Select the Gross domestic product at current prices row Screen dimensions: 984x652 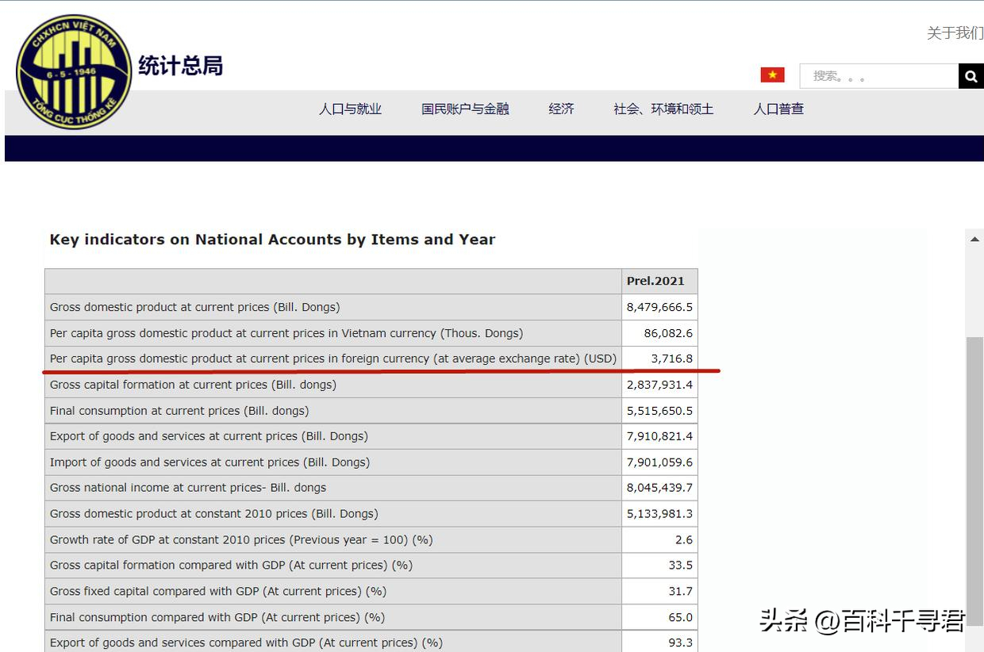[x=194, y=307]
